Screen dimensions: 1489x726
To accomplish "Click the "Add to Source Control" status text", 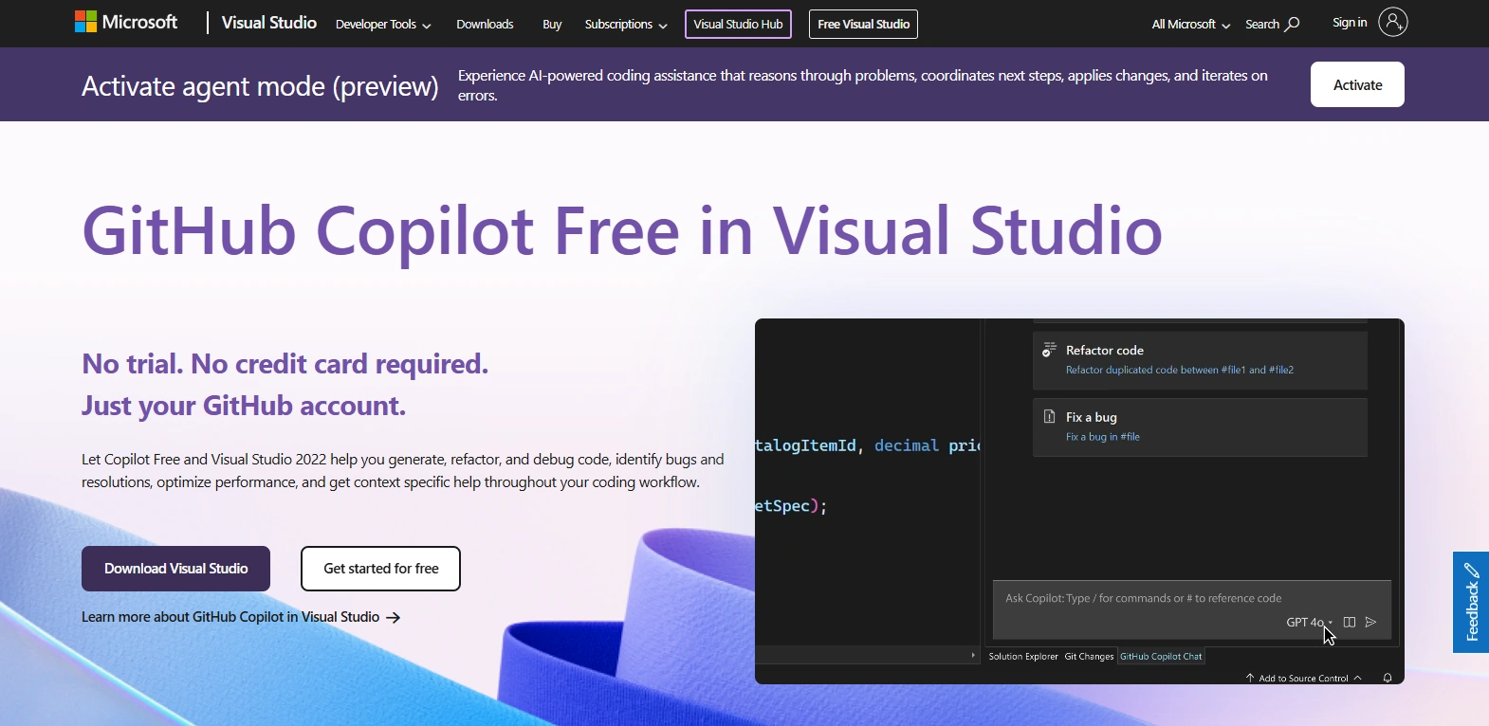I will point(1303,679).
